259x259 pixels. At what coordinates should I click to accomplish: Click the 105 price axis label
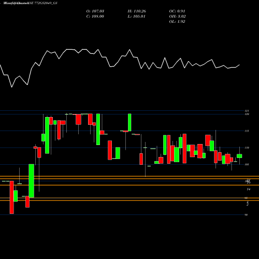coord(247,164)
